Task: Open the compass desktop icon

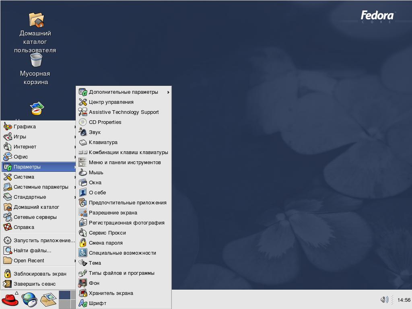Action: [x=37, y=108]
